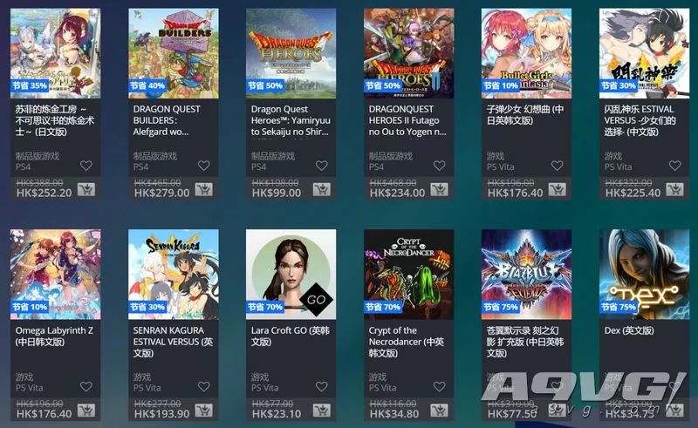Viewport: 698px width, 428px height.
Task: Open BlazBlue cover art thumbnail
Action: (x=527, y=275)
